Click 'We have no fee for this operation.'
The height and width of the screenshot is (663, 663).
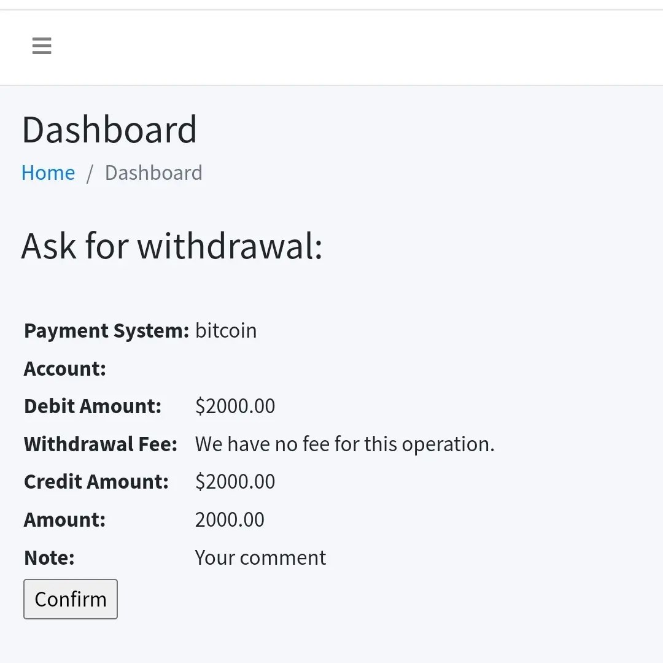pos(344,444)
